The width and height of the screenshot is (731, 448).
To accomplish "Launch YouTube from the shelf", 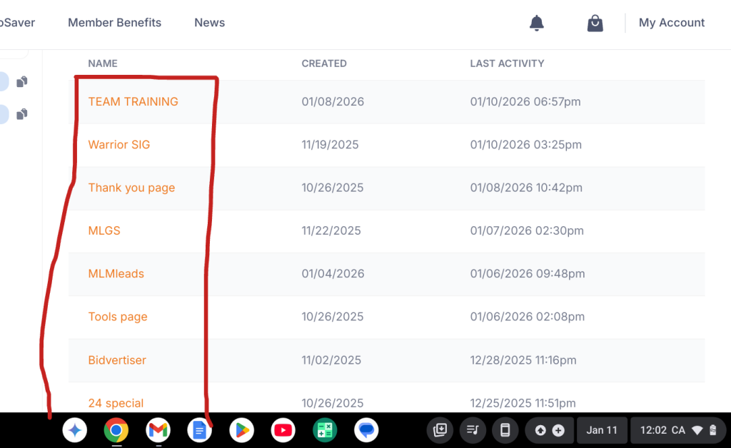I will (x=283, y=430).
